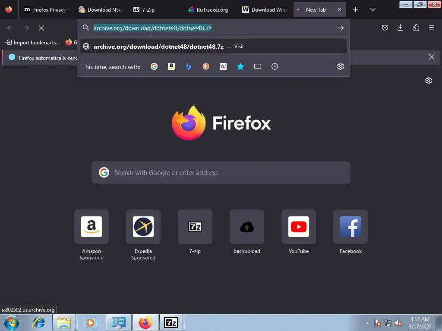
Task: Open the taskbar clock and date
Action: point(420,323)
